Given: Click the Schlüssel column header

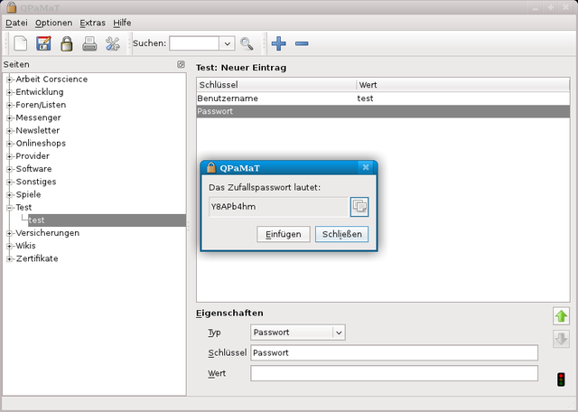Looking at the screenshot, I should 276,85.
